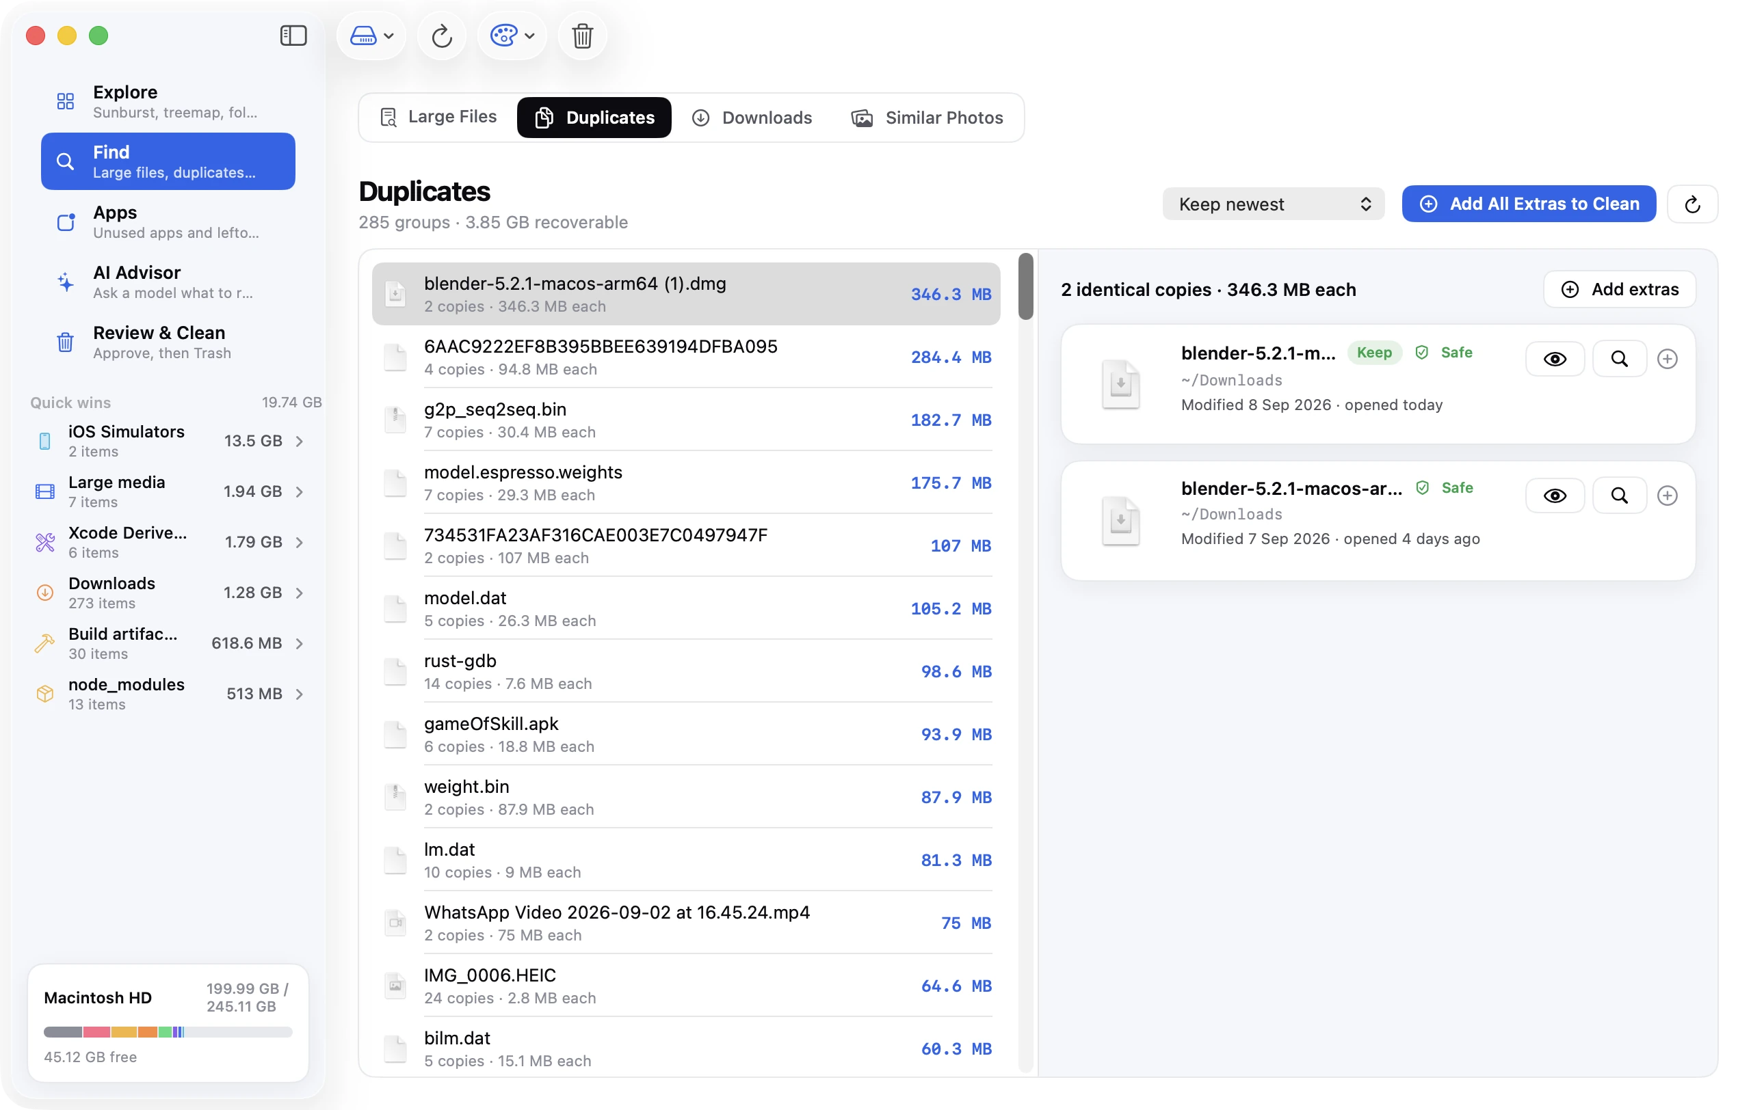This screenshot has height=1110, width=1751.
Task: Open Explore in the sidebar
Action: pyautogui.click(x=168, y=101)
